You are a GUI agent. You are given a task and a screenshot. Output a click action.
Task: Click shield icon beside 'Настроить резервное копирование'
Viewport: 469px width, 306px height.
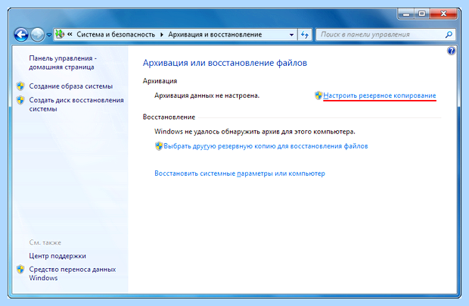point(318,95)
